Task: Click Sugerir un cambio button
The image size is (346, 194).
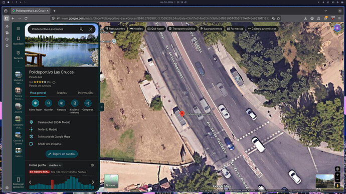Action: click(62, 154)
